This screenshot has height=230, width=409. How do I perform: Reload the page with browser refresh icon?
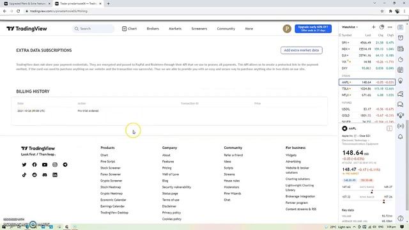19,11
